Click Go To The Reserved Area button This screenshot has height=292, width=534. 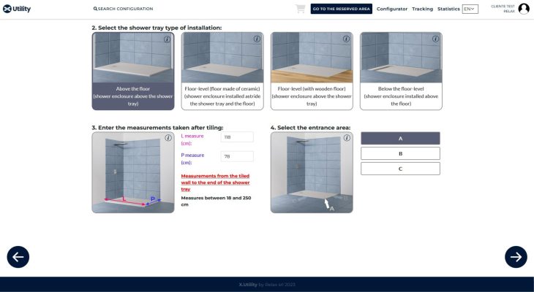(341, 9)
